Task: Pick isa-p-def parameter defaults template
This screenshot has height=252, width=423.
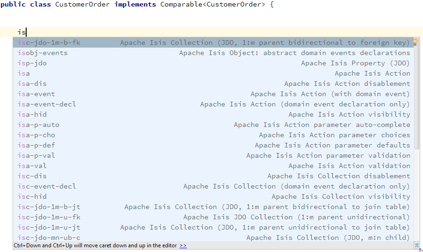Action: click(36, 145)
